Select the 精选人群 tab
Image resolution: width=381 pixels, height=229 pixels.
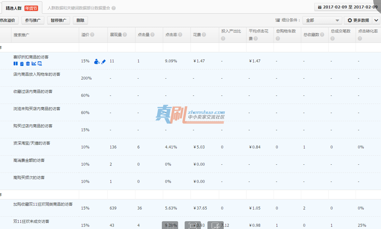[x=21, y=8]
